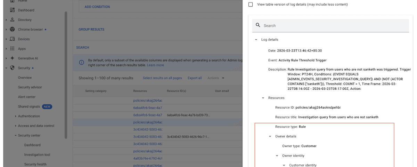Click the magnifier icon in log search
This screenshot has height=167, width=417.
tap(258, 25)
